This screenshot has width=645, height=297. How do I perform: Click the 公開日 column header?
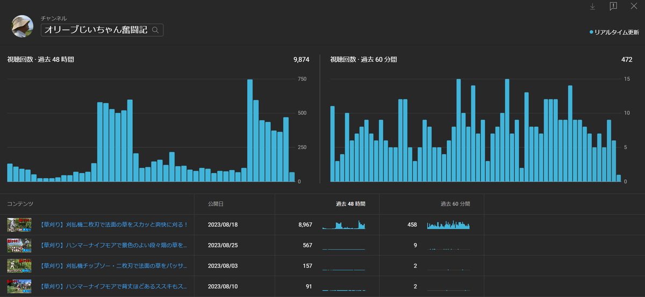point(216,204)
